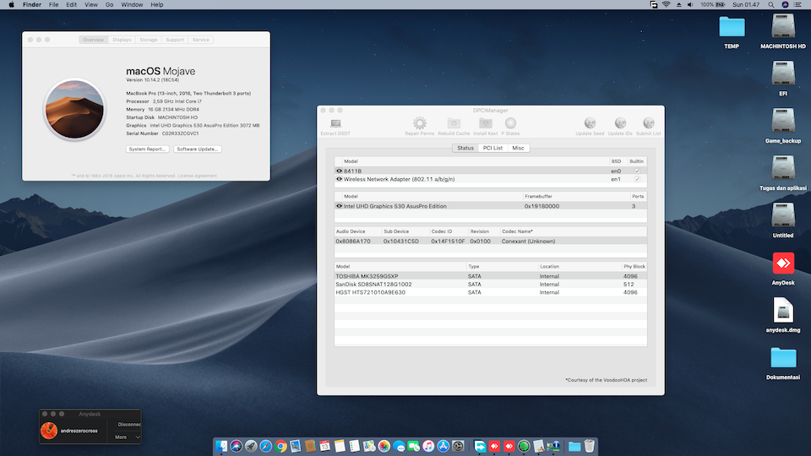Click the Install Kext icon
The image size is (811, 456).
(x=485, y=124)
